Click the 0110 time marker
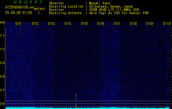Image resolution: width=172 pixels, height=109 pixels. pos(167,23)
